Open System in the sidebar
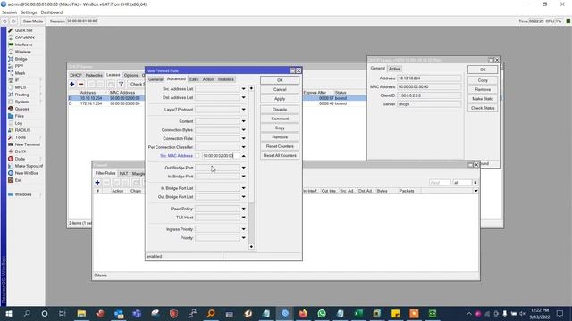 click(21, 102)
